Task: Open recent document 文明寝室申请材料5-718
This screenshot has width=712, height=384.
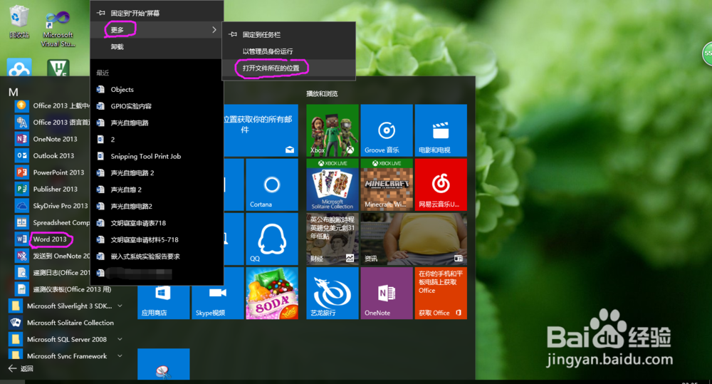Action: [157, 239]
